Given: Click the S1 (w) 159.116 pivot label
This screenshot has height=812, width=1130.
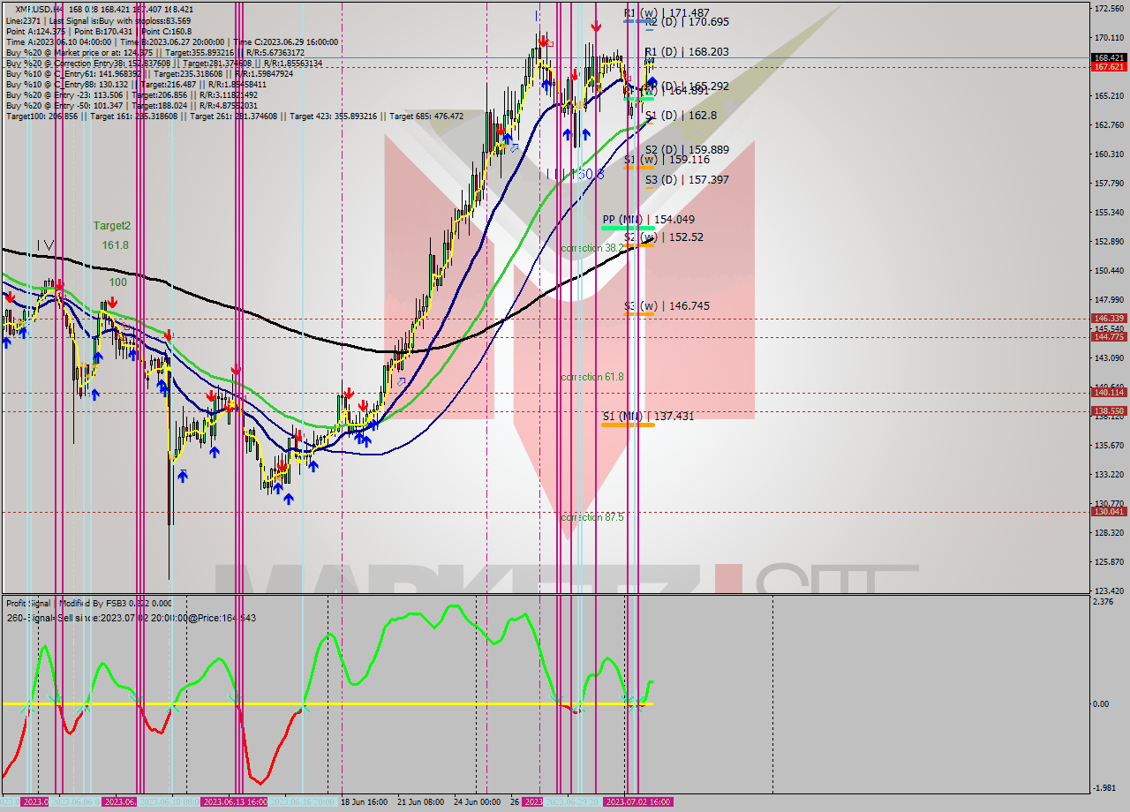Looking at the screenshot, I should [x=666, y=160].
